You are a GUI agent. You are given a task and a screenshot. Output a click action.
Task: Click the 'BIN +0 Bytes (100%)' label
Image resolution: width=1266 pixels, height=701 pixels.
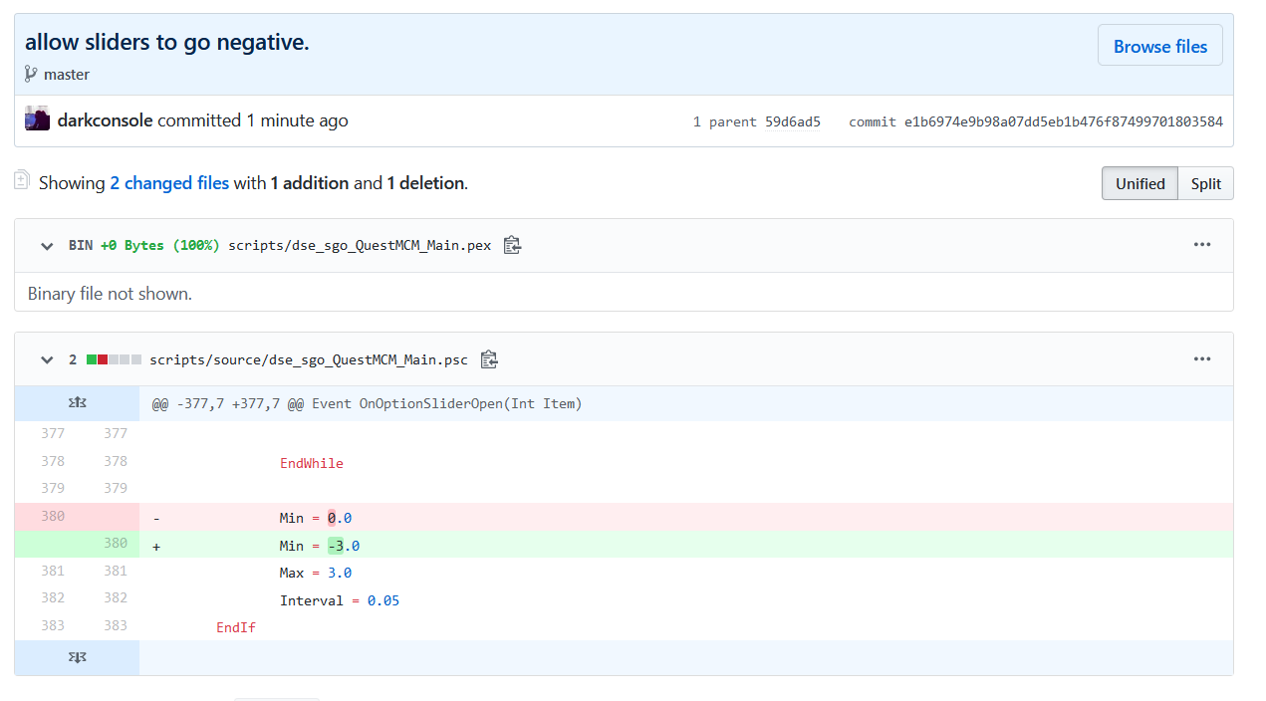tap(143, 245)
